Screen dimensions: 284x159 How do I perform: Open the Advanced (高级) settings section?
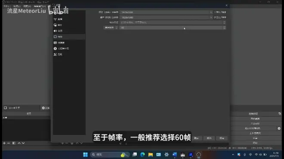point(69,54)
